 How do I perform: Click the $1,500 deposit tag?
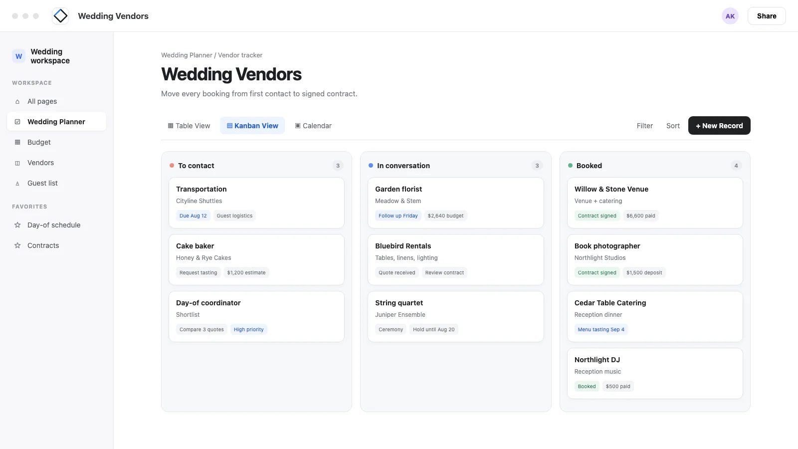click(644, 273)
